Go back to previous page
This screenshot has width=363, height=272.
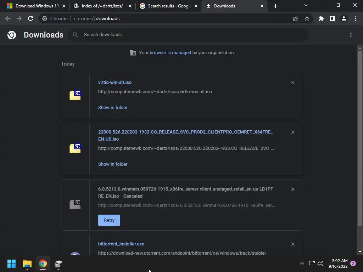coord(8,18)
